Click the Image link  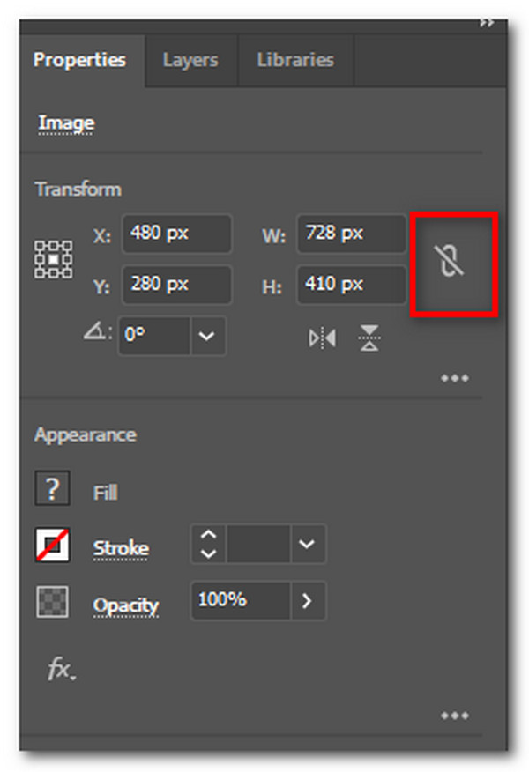click(x=65, y=123)
